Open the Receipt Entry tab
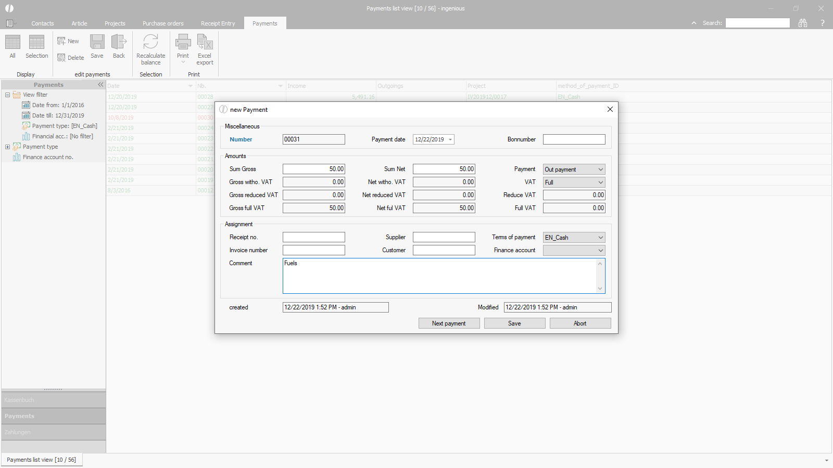Viewport: 833px width, 468px height. (218, 23)
